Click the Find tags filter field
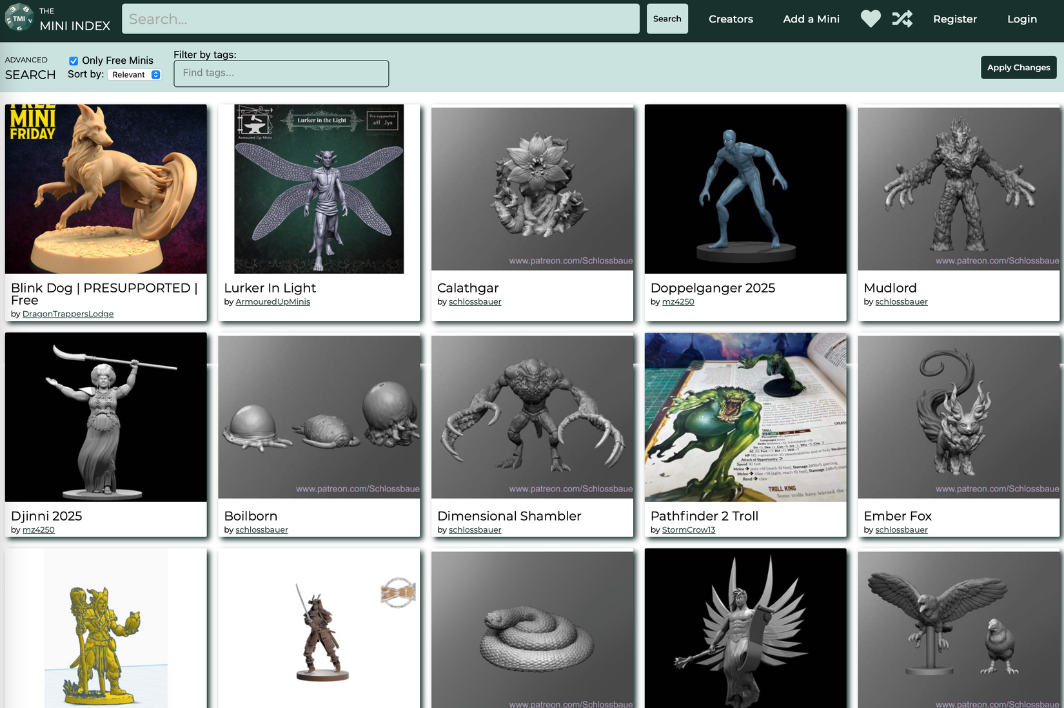The height and width of the screenshot is (708, 1064). pyautogui.click(x=281, y=73)
